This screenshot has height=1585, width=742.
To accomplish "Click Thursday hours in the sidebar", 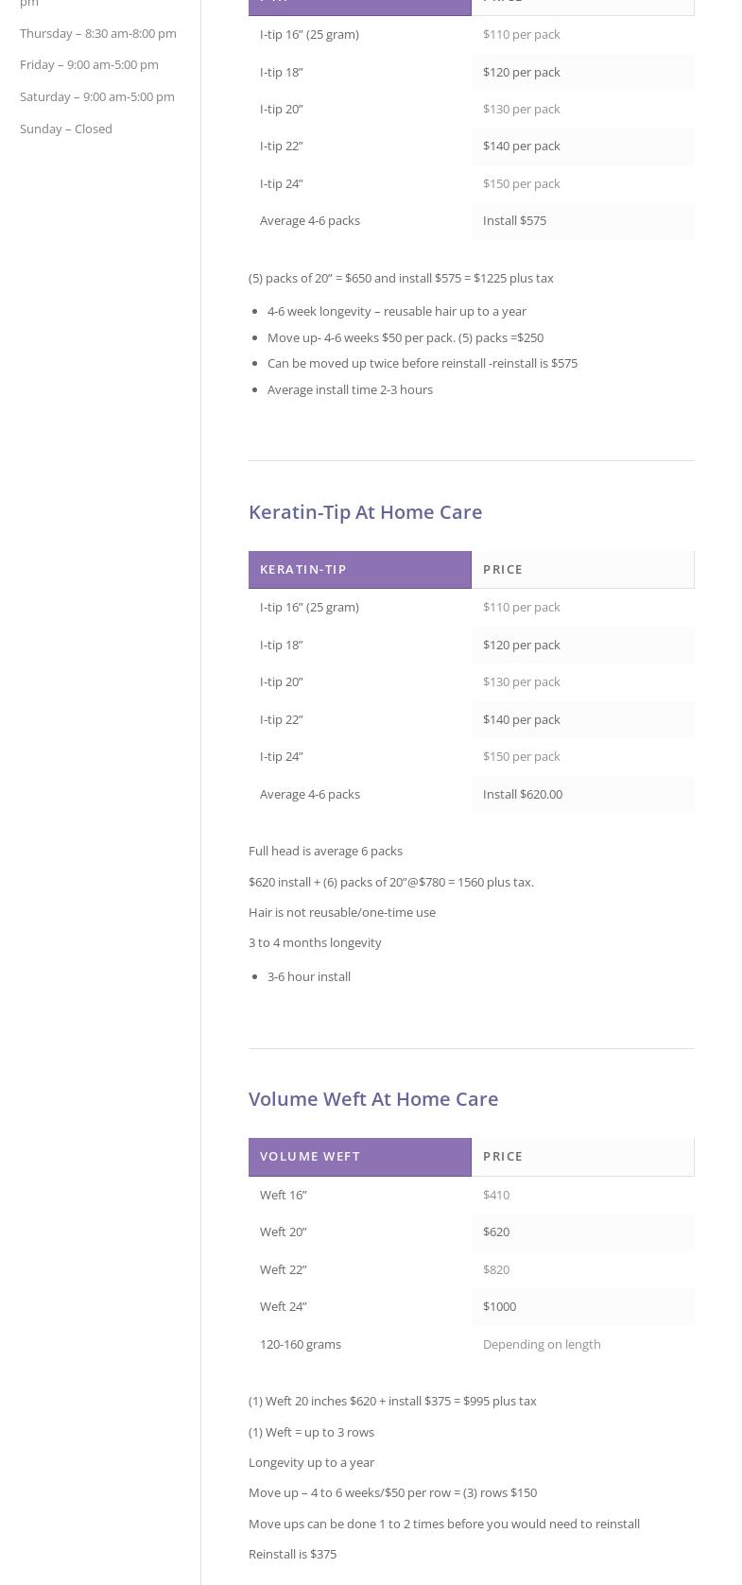I will tap(98, 33).
